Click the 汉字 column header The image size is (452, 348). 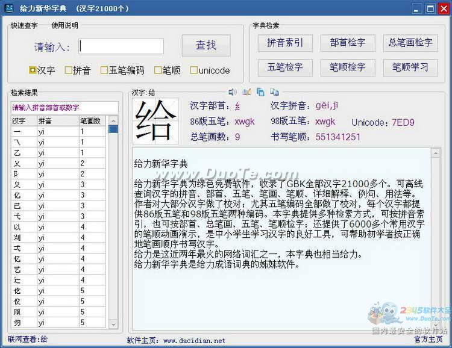pos(24,121)
